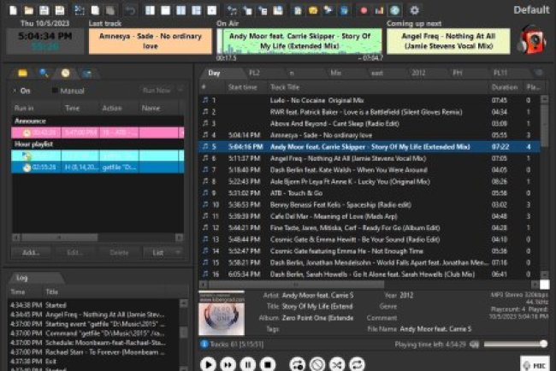Open settings with the gear icon
Image resolution: width=556 pixels, height=371 pixels.
(x=414, y=10)
